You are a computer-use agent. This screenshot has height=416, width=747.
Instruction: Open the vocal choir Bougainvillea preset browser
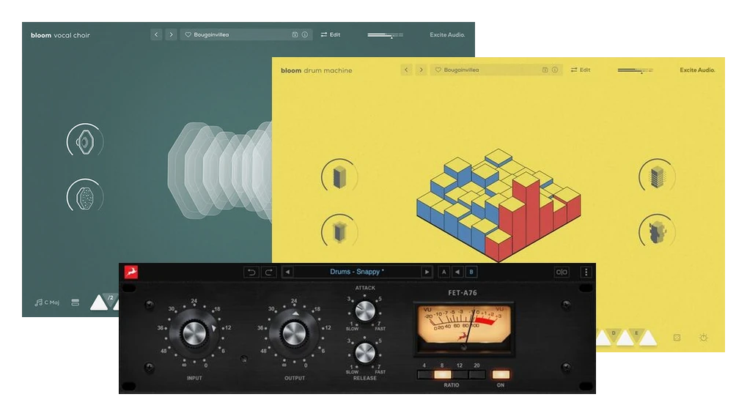tap(246, 34)
